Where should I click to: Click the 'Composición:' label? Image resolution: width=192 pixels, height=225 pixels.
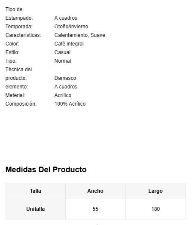coord(21,104)
